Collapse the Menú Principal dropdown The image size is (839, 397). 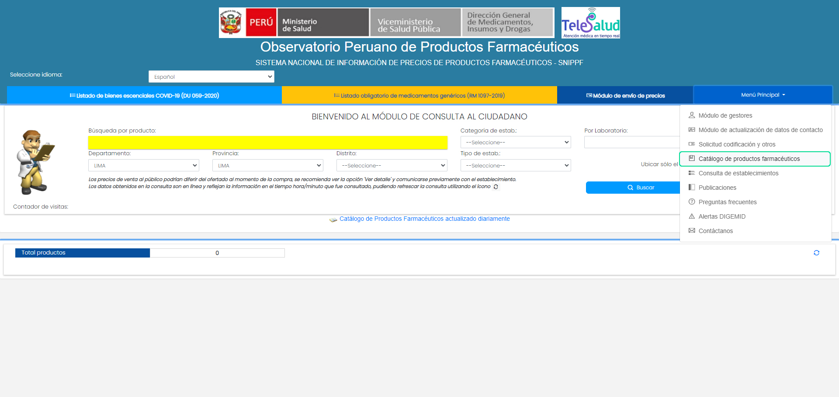point(763,95)
